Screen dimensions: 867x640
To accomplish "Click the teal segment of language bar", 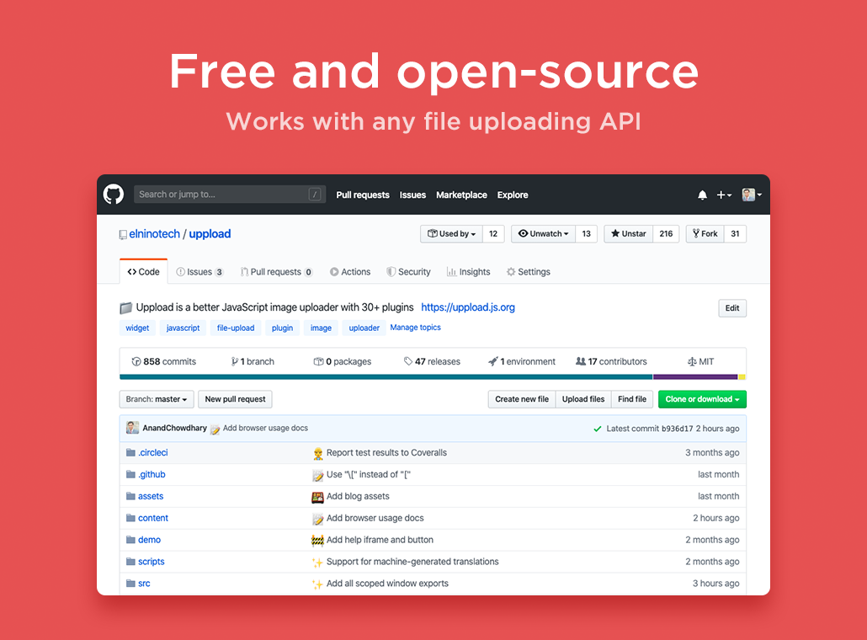I will click(386, 377).
